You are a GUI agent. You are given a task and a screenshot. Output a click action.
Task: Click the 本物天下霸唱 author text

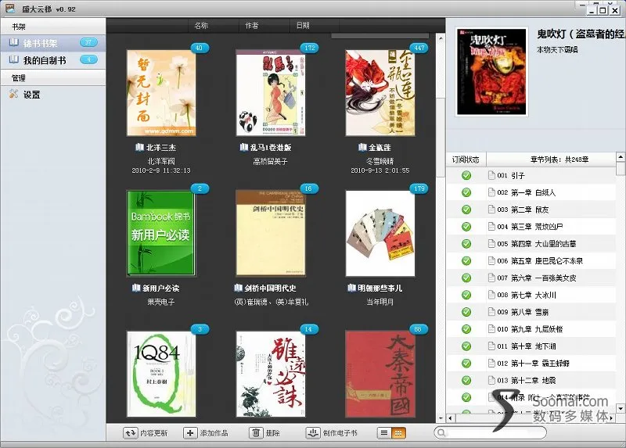(x=557, y=50)
